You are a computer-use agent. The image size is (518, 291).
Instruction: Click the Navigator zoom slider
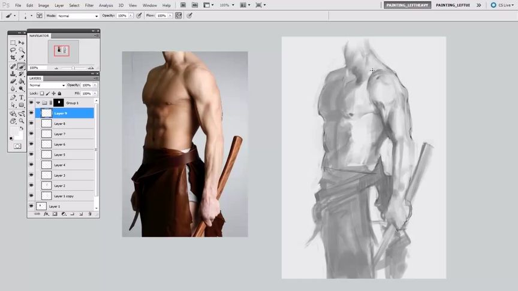pos(73,68)
